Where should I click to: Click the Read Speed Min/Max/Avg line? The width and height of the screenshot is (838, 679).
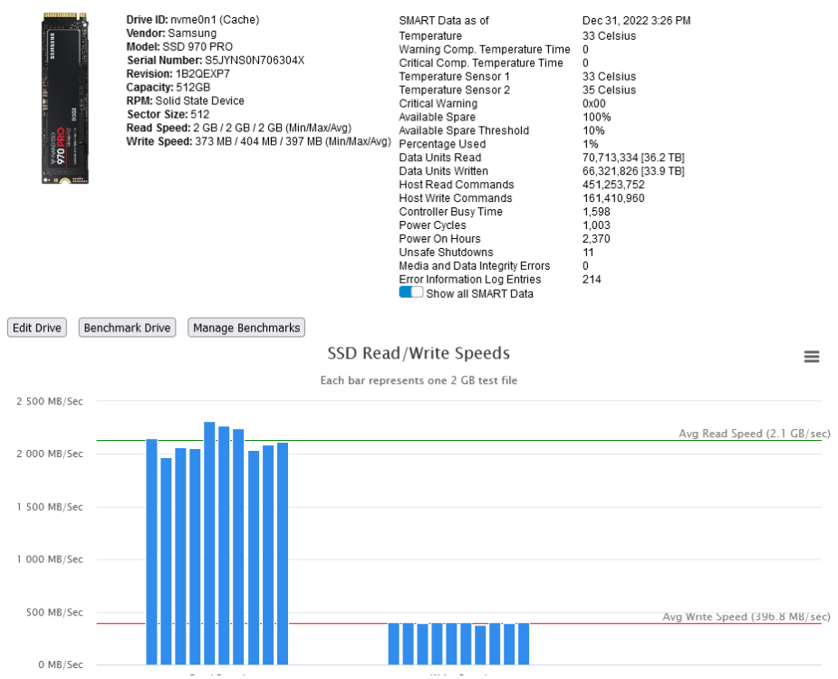pyautogui.click(x=239, y=128)
